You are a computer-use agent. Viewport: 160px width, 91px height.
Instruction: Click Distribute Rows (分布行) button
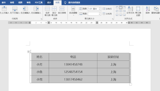point(107,9)
